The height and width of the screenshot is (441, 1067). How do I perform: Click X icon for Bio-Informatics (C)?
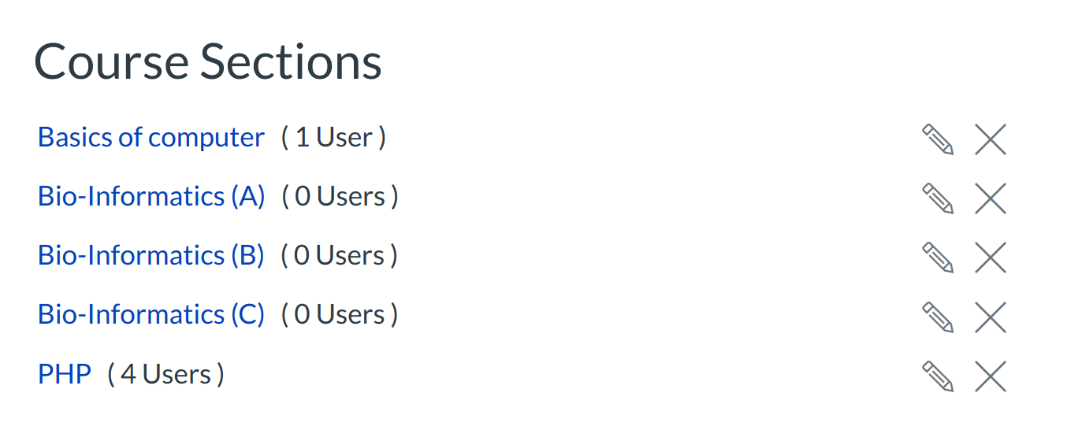coord(991,317)
